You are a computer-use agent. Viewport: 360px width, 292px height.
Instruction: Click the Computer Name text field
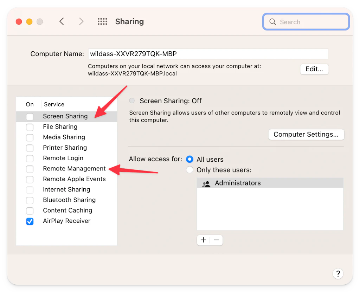(208, 54)
